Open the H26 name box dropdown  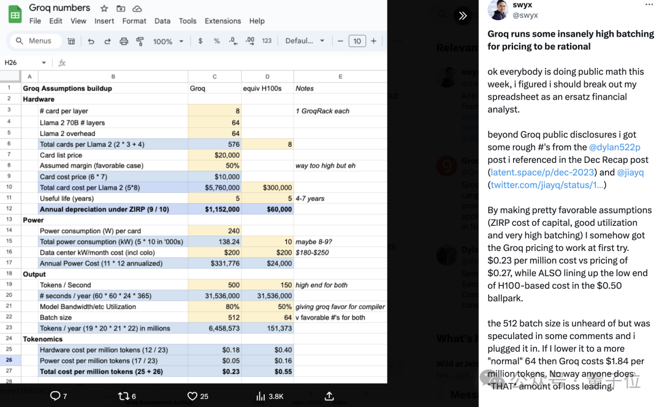(44, 62)
